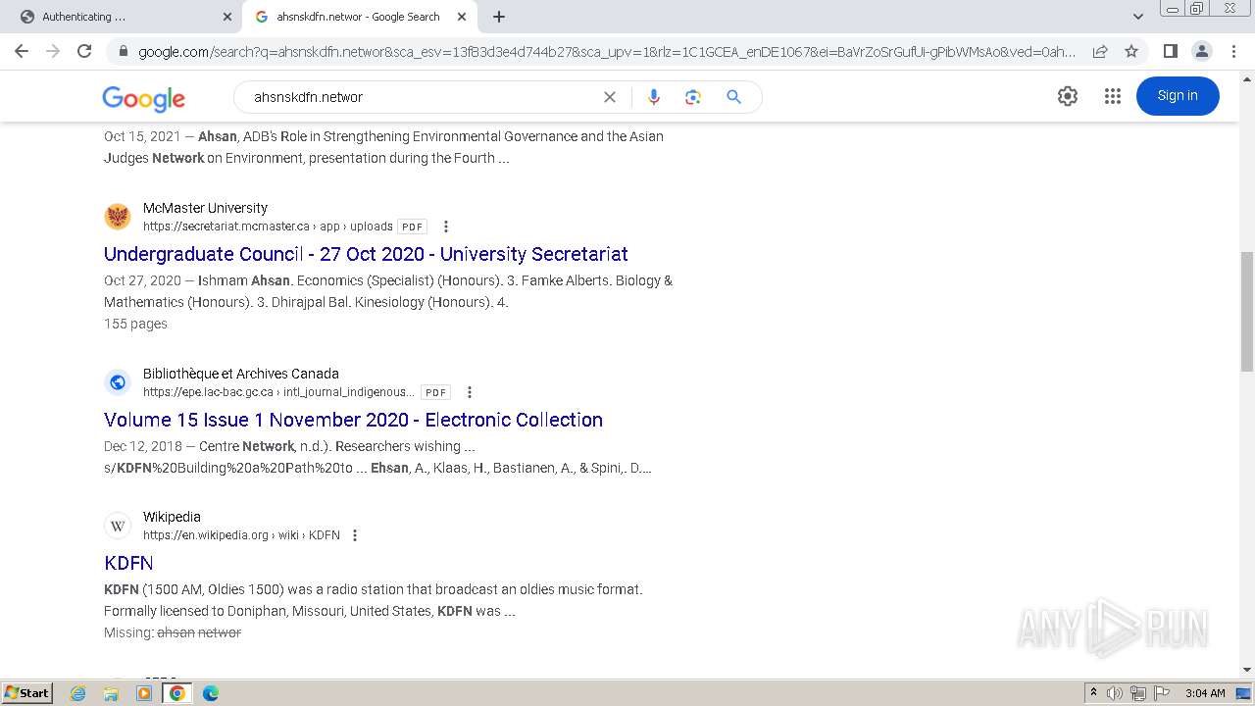Click en.wikipedia.org wiki KDFN URL
The height and width of the screenshot is (706, 1255).
(x=241, y=535)
